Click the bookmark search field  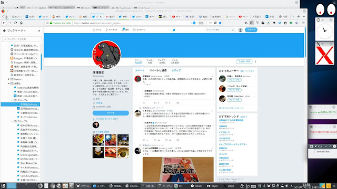point(22,39)
